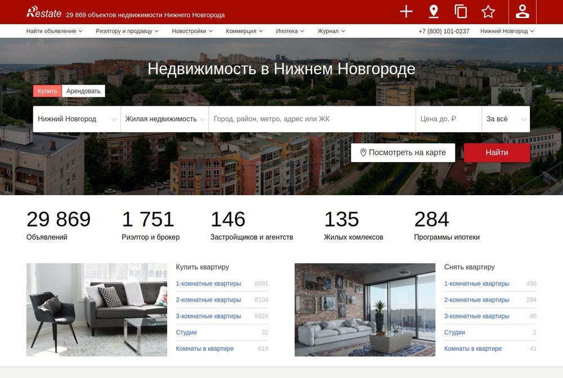The width and height of the screenshot is (563, 378).
Task: Open buy apartment sofa thumbnail
Action: 97,310
